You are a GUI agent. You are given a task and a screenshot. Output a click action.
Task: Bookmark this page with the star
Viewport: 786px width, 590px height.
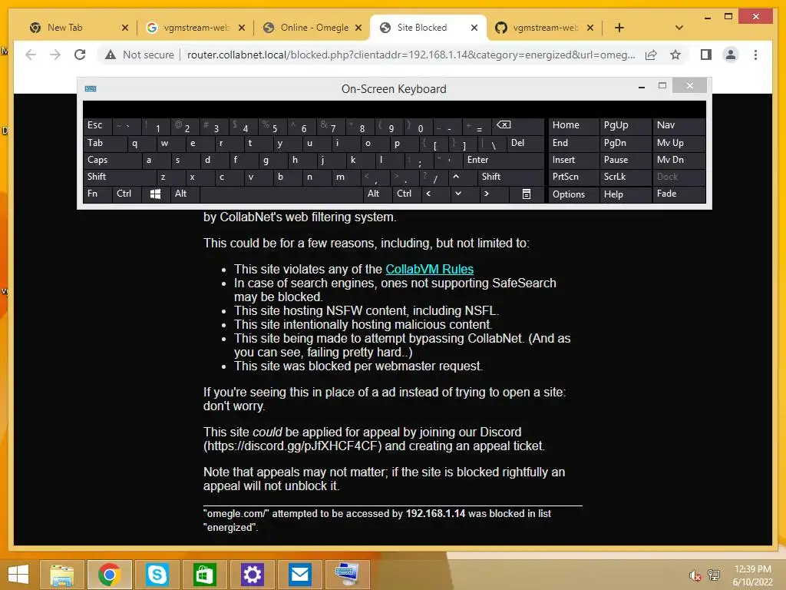675,55
